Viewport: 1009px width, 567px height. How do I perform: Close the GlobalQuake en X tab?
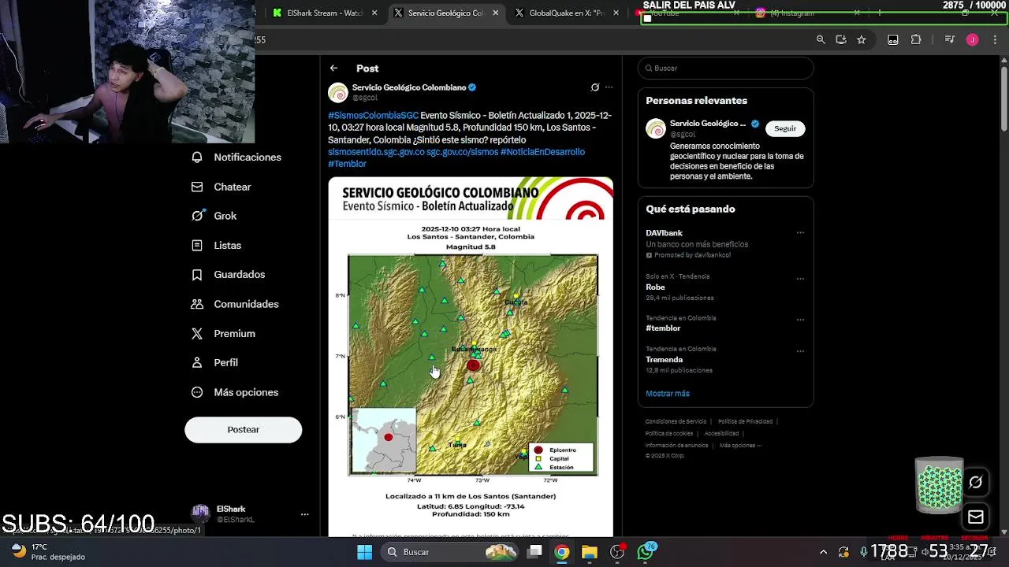coord(616,13)
